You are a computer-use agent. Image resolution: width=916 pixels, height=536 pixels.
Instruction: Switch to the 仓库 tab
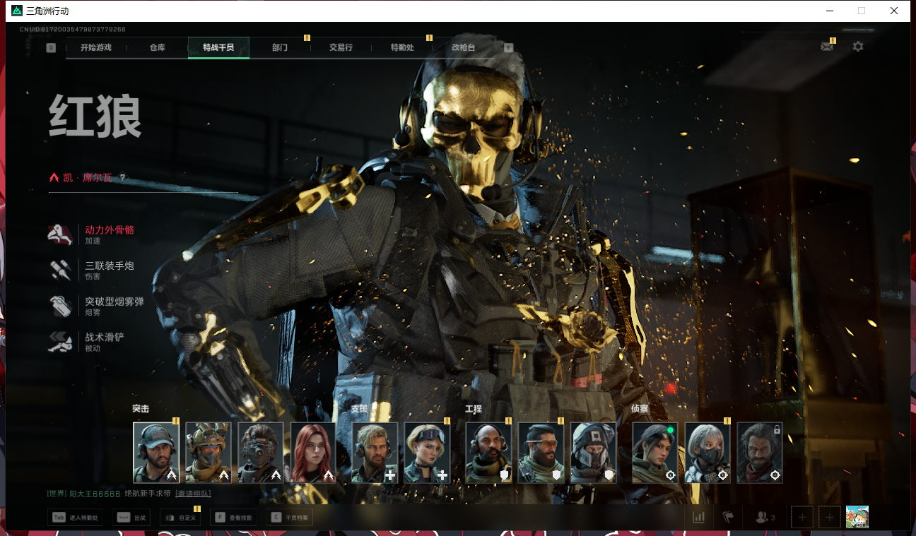pyautogui.click(x=157, y=48)
